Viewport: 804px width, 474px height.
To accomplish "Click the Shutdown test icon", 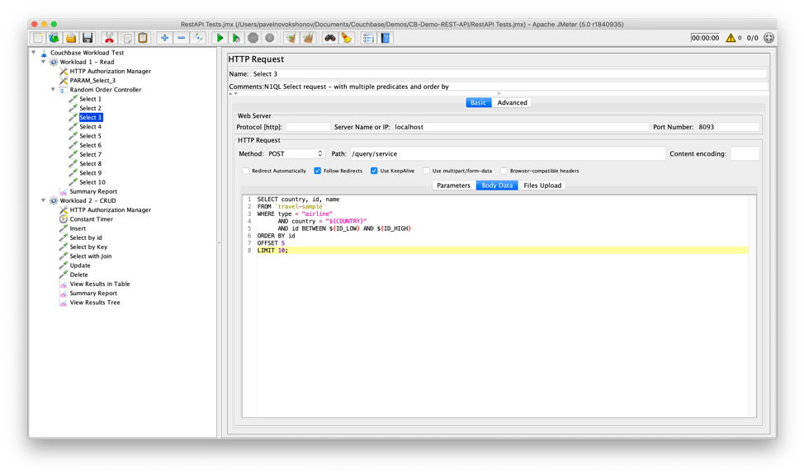I will [x=270, y=38].
